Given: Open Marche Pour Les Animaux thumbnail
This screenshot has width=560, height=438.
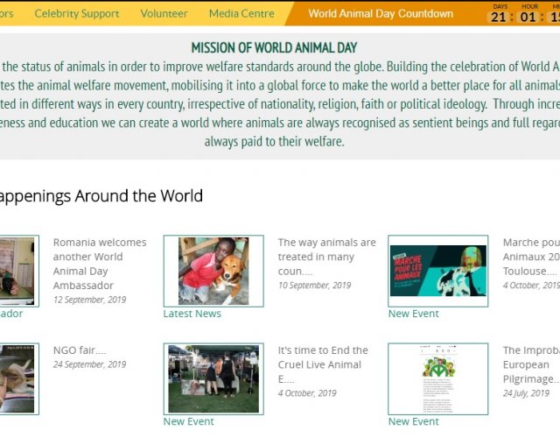Looking at the screenshot, I should 438,271.
